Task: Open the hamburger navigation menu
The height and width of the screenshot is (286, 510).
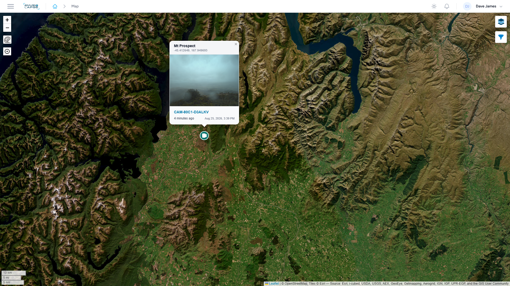Action: tap(11, 6)
